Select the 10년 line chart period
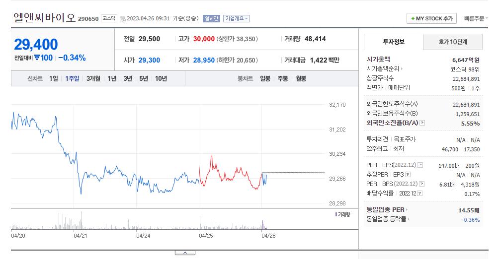 point(161,78)
